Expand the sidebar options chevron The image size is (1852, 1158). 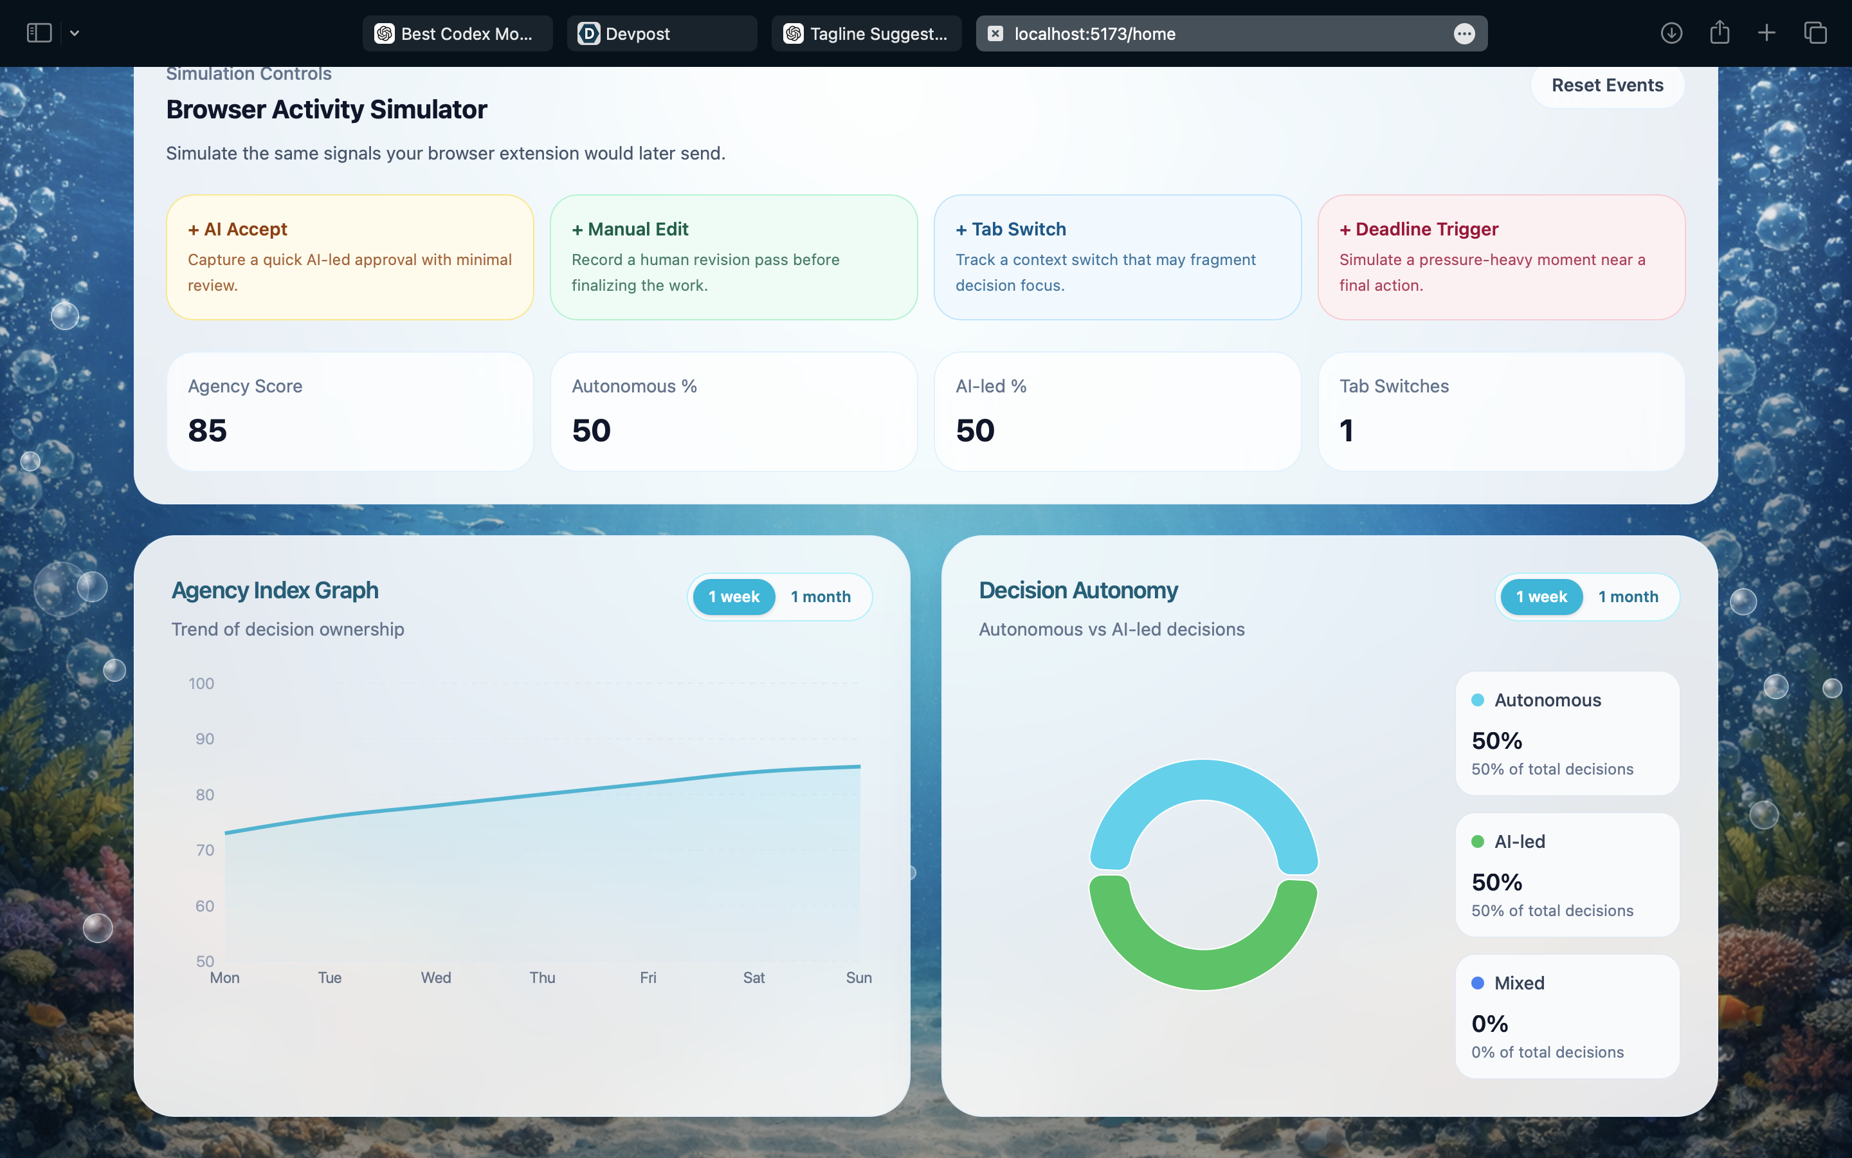point(74,33)
